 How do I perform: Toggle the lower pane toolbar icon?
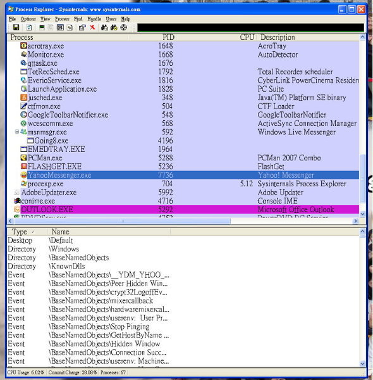coord(60,27)
